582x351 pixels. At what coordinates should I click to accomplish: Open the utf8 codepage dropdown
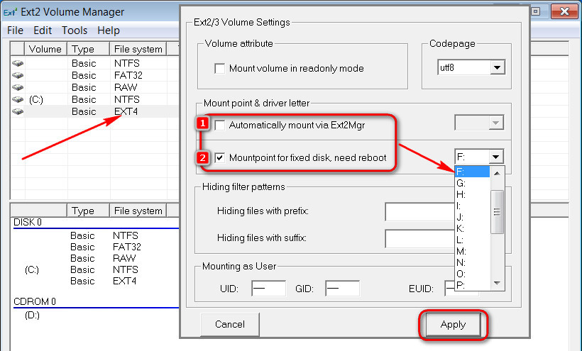(497, 68)
